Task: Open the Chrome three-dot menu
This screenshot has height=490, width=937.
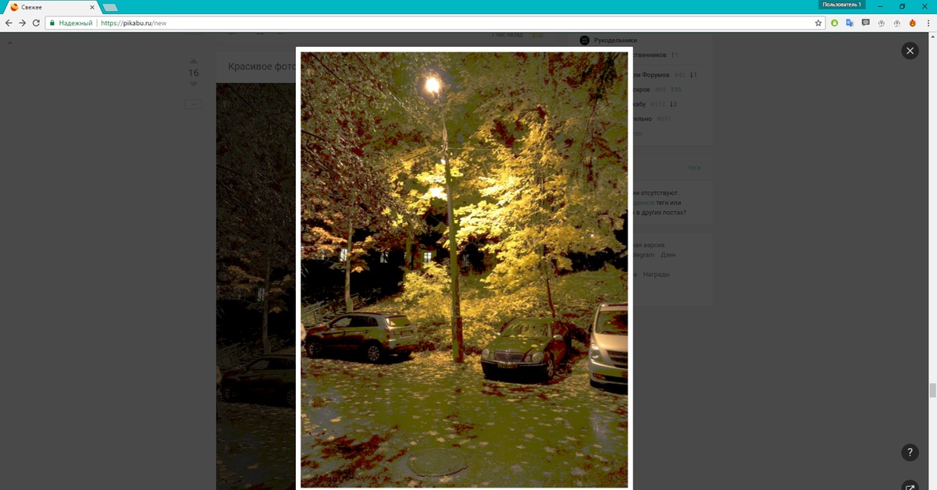Action: tap(928, 23)
